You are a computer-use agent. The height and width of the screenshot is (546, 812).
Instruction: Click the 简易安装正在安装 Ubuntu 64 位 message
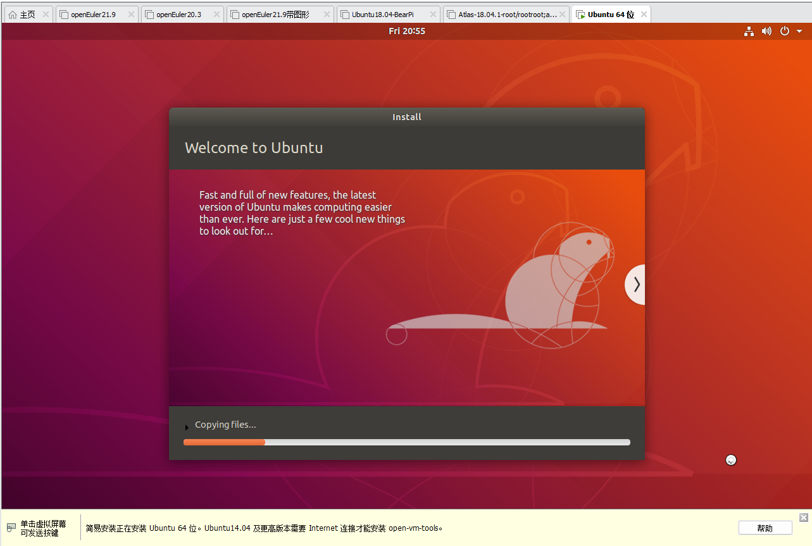[x=265, y=528]
